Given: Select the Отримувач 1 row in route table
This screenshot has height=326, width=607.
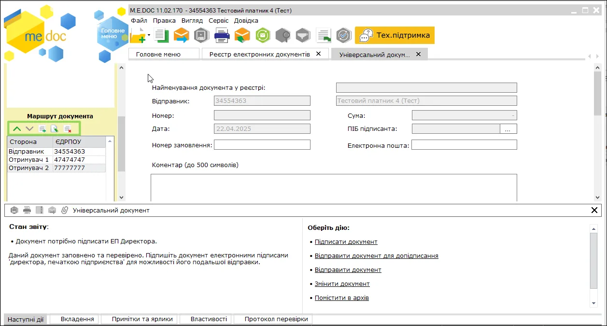Looking at the screenshot, I should click(x=56, y=159).
